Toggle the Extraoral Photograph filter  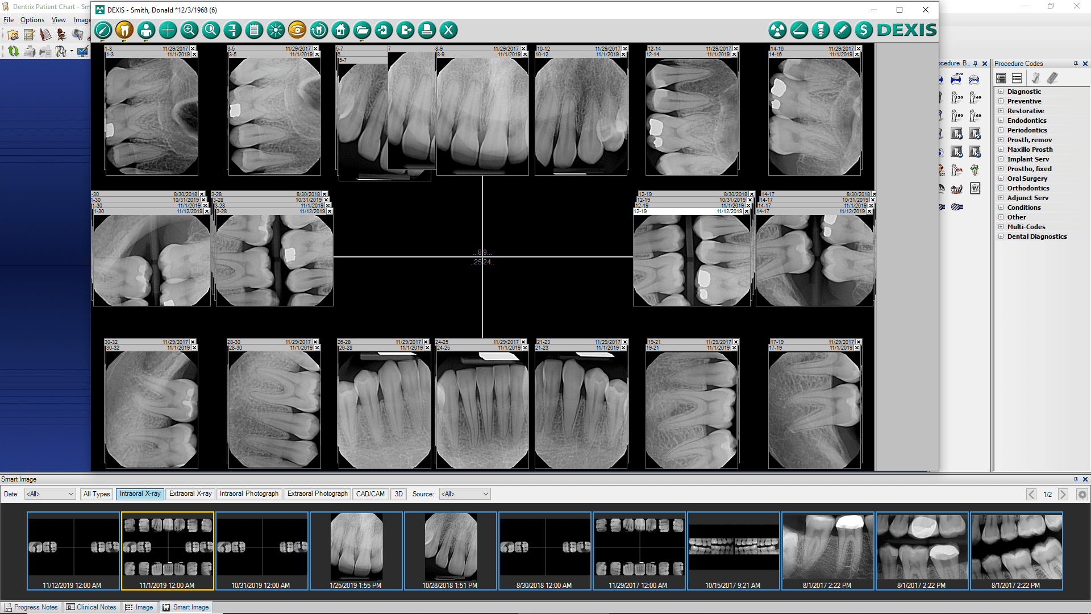tap(317, 494)
